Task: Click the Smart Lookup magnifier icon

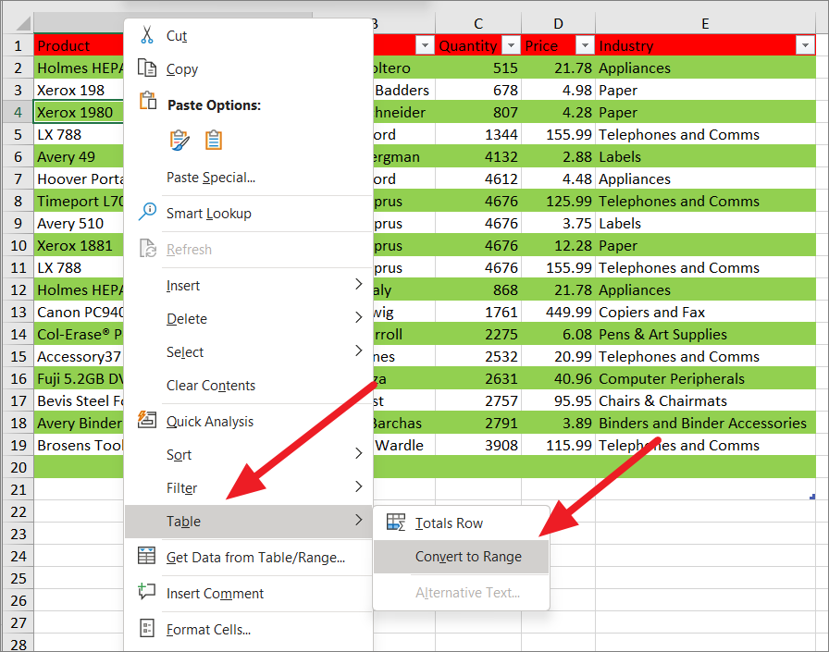Action: pyautogui.click(x=146, y=210)
